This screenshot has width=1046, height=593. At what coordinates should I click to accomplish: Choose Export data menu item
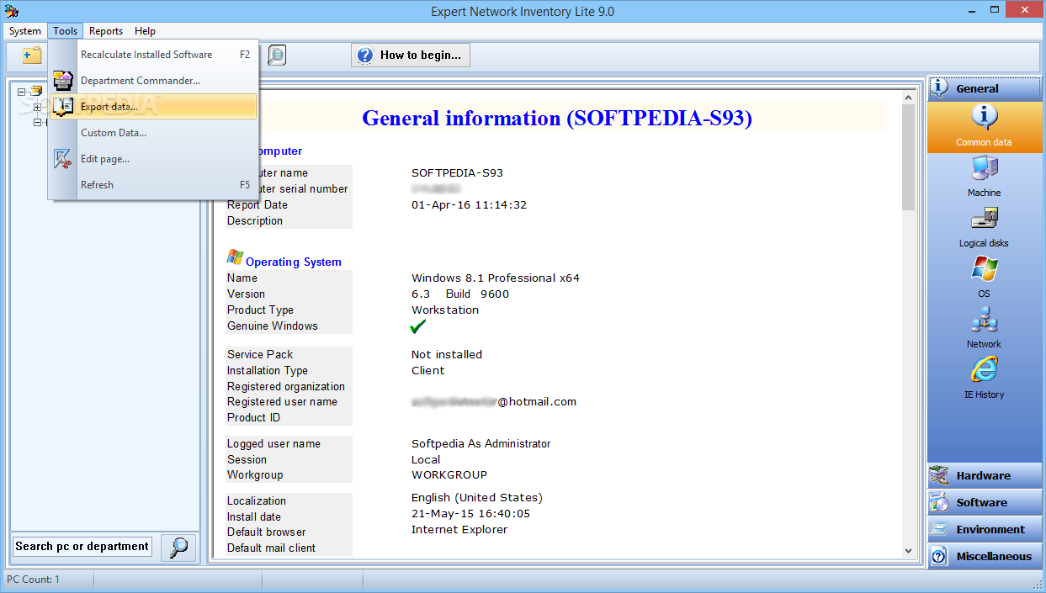point(153,107)
